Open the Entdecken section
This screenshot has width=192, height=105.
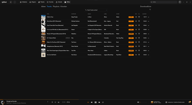click(23, 2)
